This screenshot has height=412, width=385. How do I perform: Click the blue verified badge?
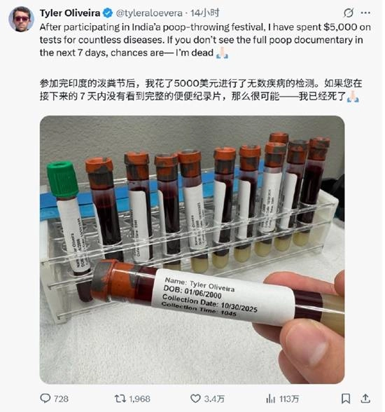(x=108, y=13)
